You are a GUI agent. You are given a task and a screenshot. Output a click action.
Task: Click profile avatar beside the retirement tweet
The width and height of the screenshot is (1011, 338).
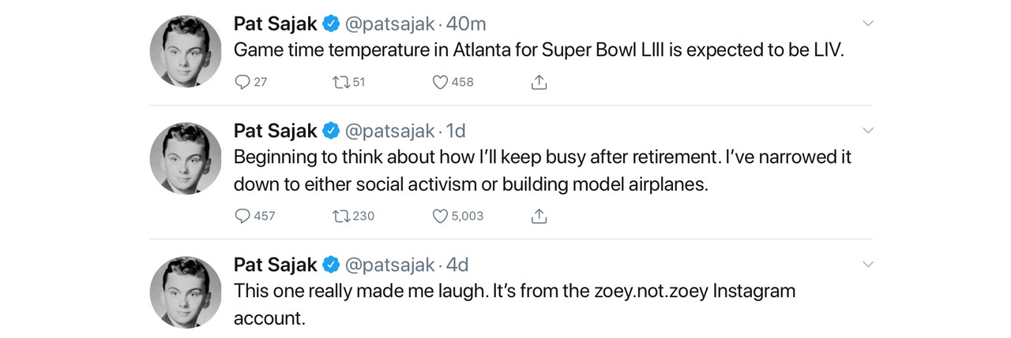(186, 158)
